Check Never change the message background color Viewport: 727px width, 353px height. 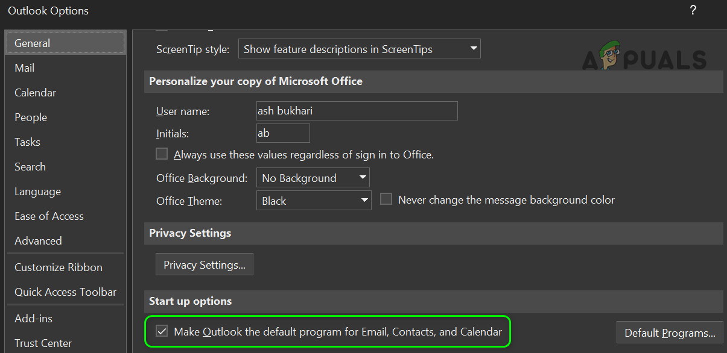pos(386,199)
